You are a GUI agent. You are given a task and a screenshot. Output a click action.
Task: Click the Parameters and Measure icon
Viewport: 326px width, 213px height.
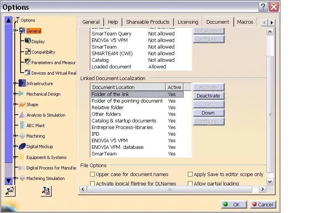28,62
